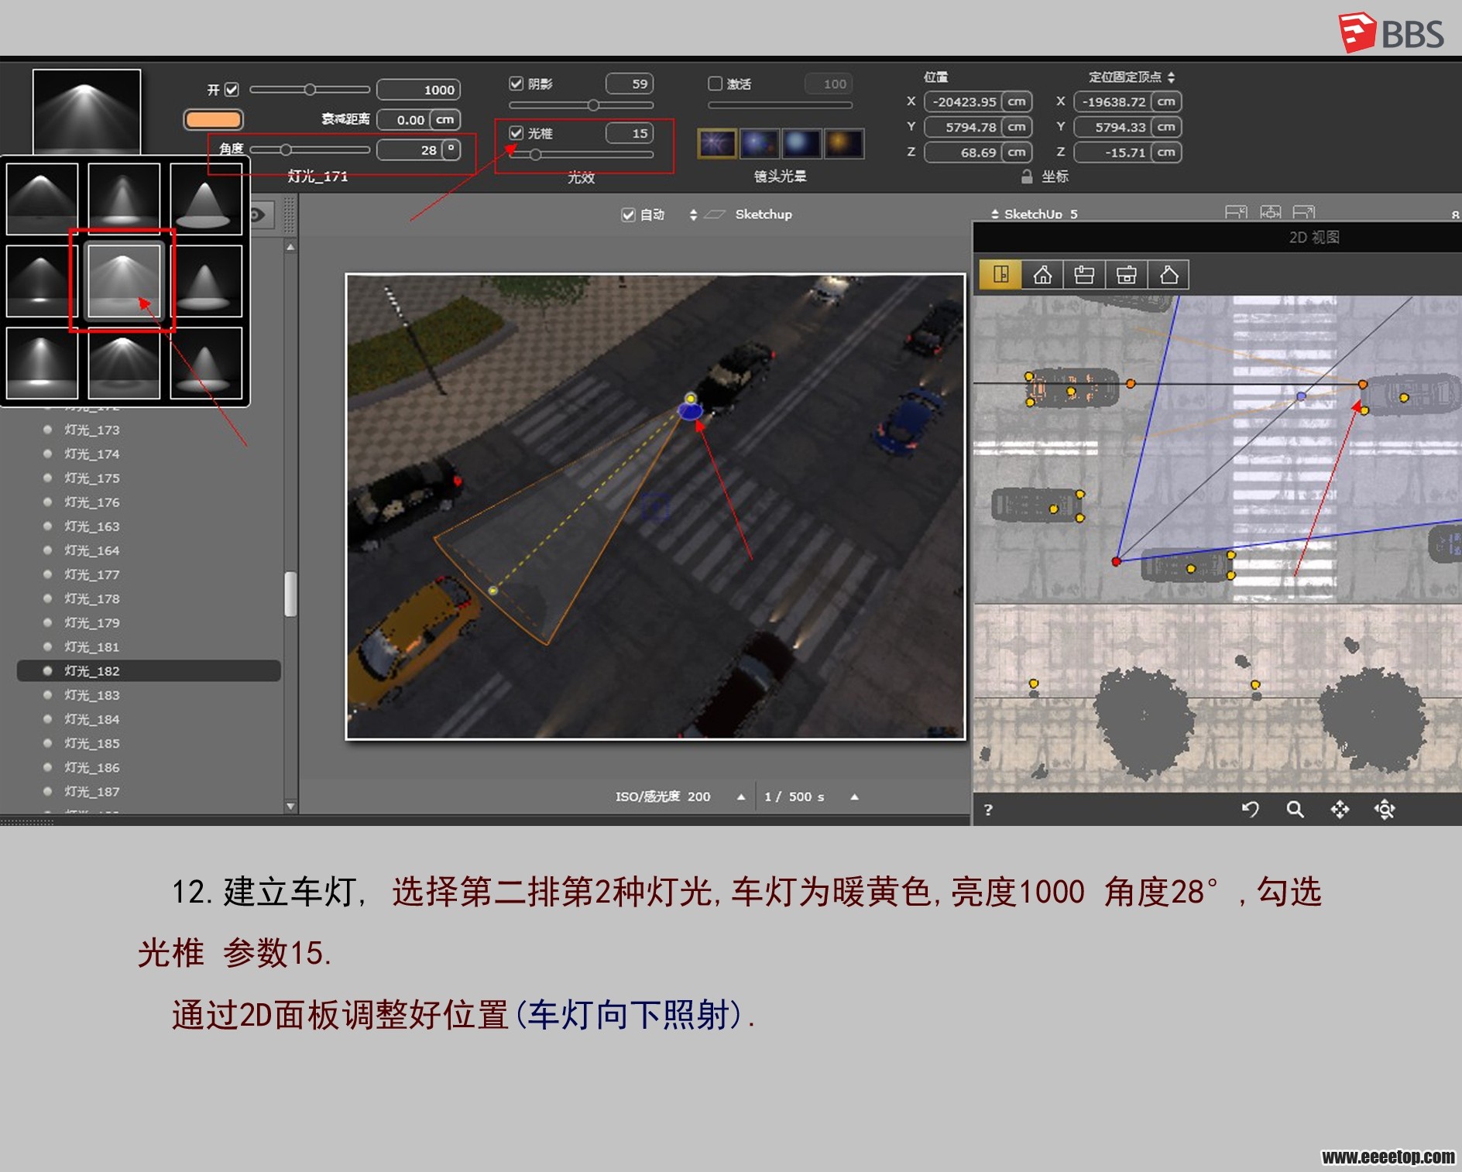
Task: Click the enlarge preview window icon
Action: click(x=1304, y=212)
